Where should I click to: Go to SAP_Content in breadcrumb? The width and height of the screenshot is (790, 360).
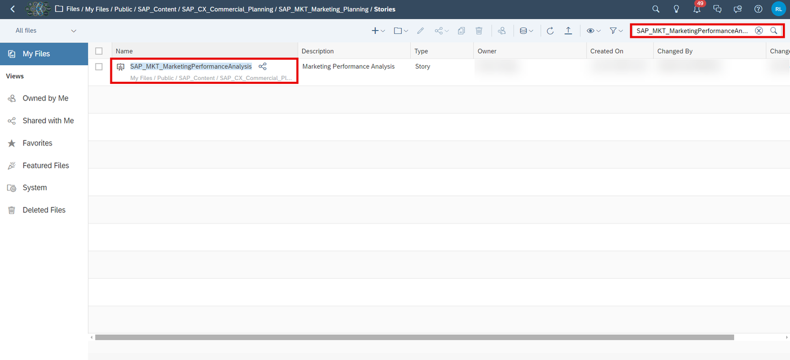click(157, 9)
